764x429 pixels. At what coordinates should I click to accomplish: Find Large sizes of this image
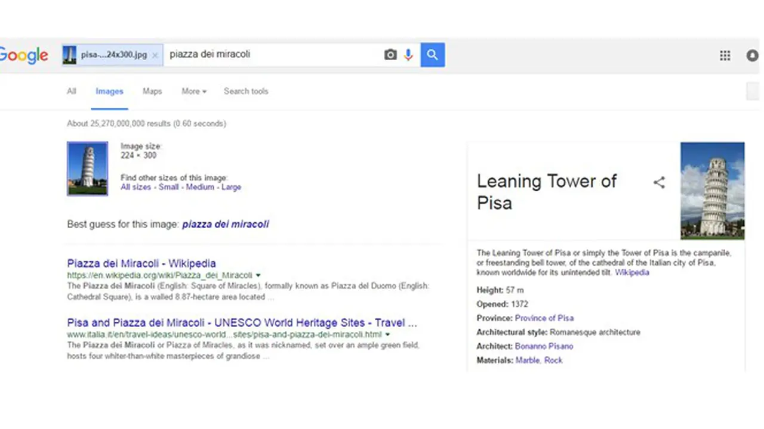pyautogui.click(x=231, y=187)
